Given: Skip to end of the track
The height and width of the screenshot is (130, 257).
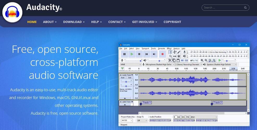Looking at the screenshot, I should click(154, 54).
